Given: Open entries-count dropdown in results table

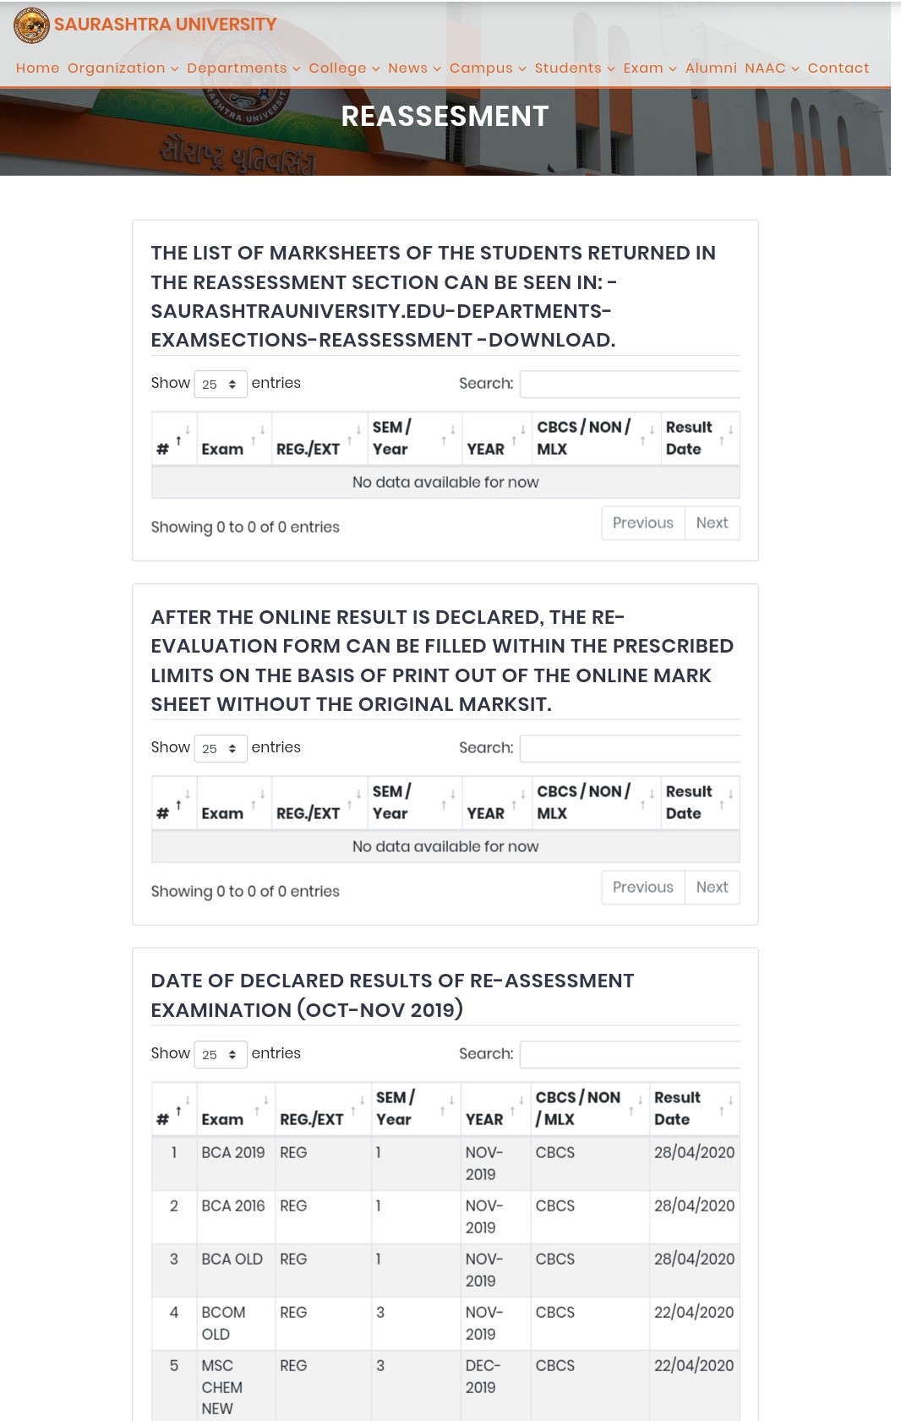Looking at the screenshot, I should coord(220,1054).
